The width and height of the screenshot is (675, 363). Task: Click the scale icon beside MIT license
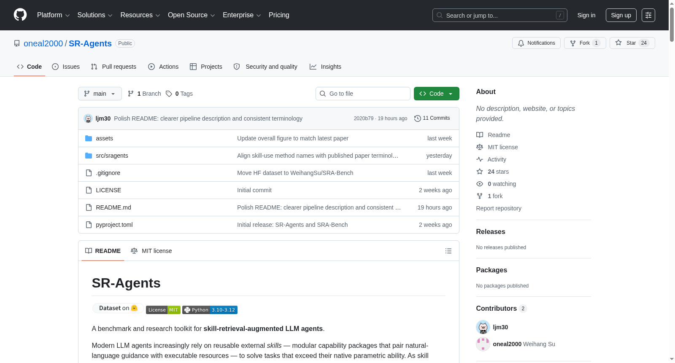pos(480,147)
